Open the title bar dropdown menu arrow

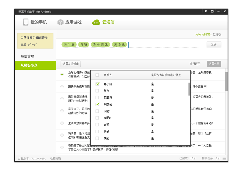(x=206, y=11)
